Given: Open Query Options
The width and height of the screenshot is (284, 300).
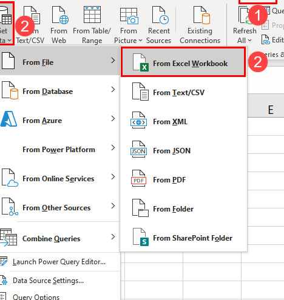Looking at the screenshot, I should point(60,295).
